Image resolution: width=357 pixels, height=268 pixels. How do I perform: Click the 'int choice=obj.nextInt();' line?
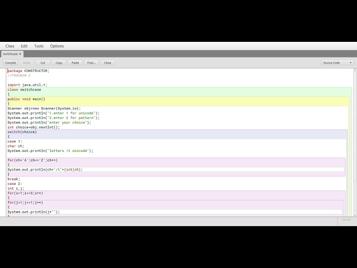coord(33,127)
